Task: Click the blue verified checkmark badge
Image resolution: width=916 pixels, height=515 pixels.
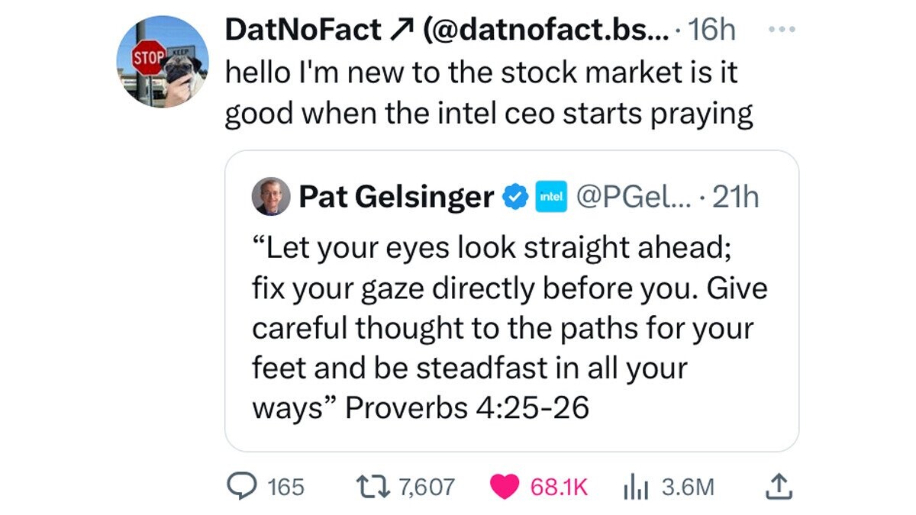Action: pos(515,198)
